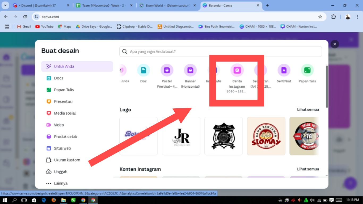Focus the "Apa yang ingin Anda buat?" search box
Screen dimensions: 363x204
221,52
